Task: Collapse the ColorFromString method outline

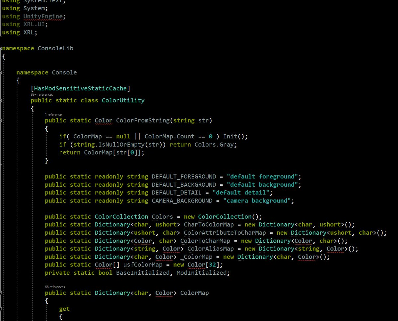Action: [1, 120]
